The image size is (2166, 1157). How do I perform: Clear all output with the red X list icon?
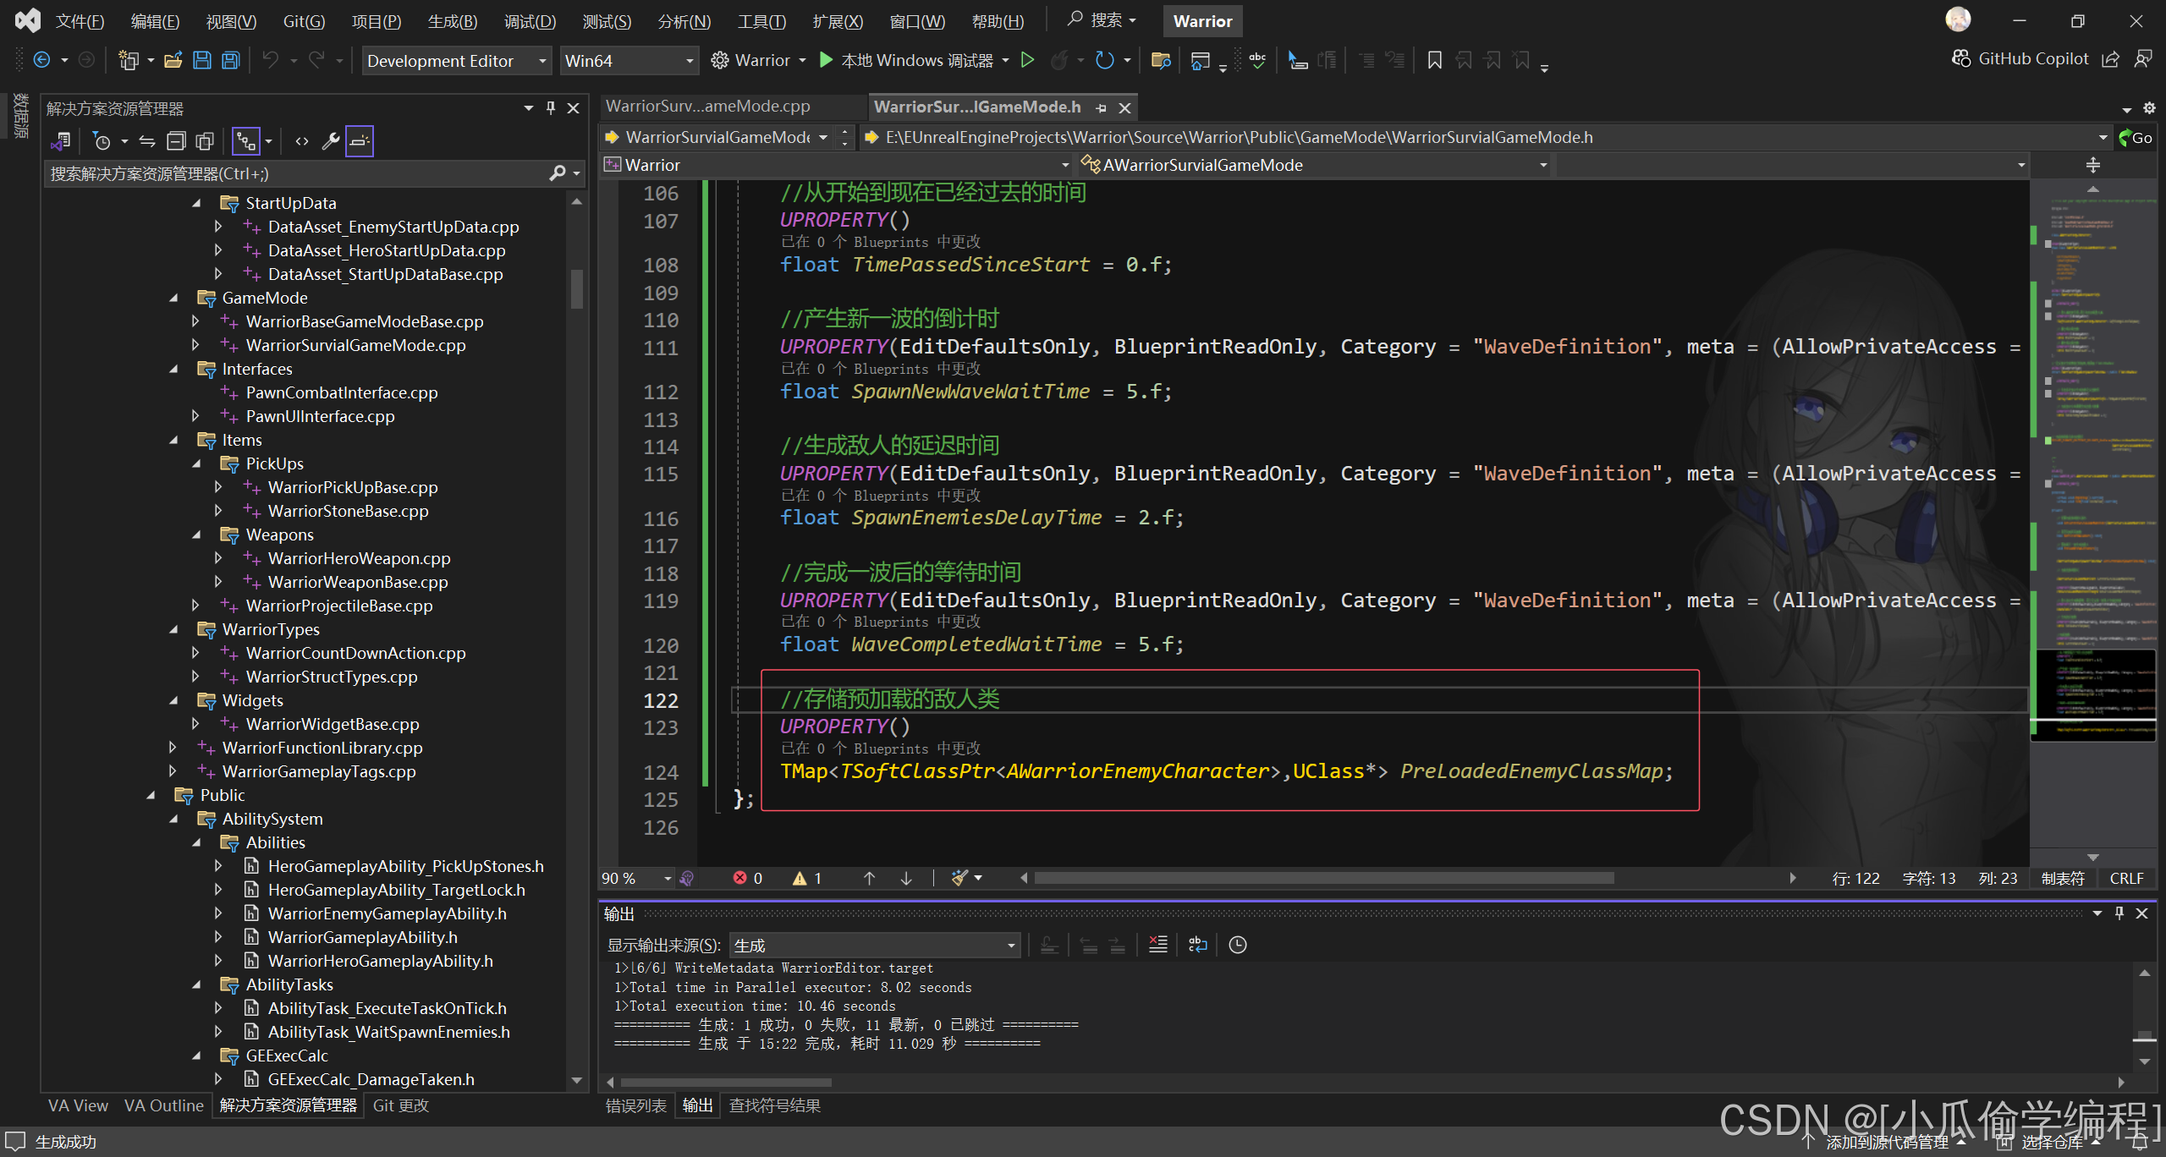1157,945
